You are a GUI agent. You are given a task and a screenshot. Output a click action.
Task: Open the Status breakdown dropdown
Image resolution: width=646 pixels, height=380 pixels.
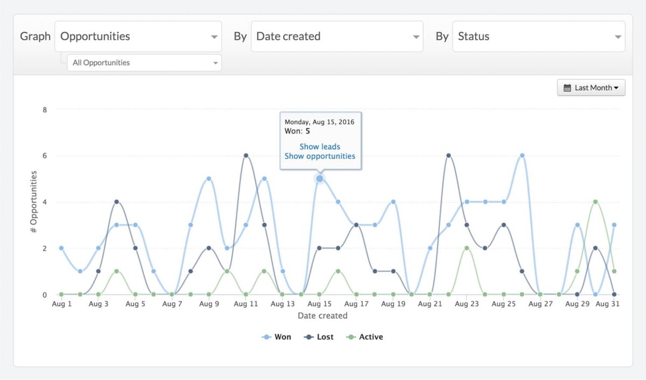(x=539, y=37)
